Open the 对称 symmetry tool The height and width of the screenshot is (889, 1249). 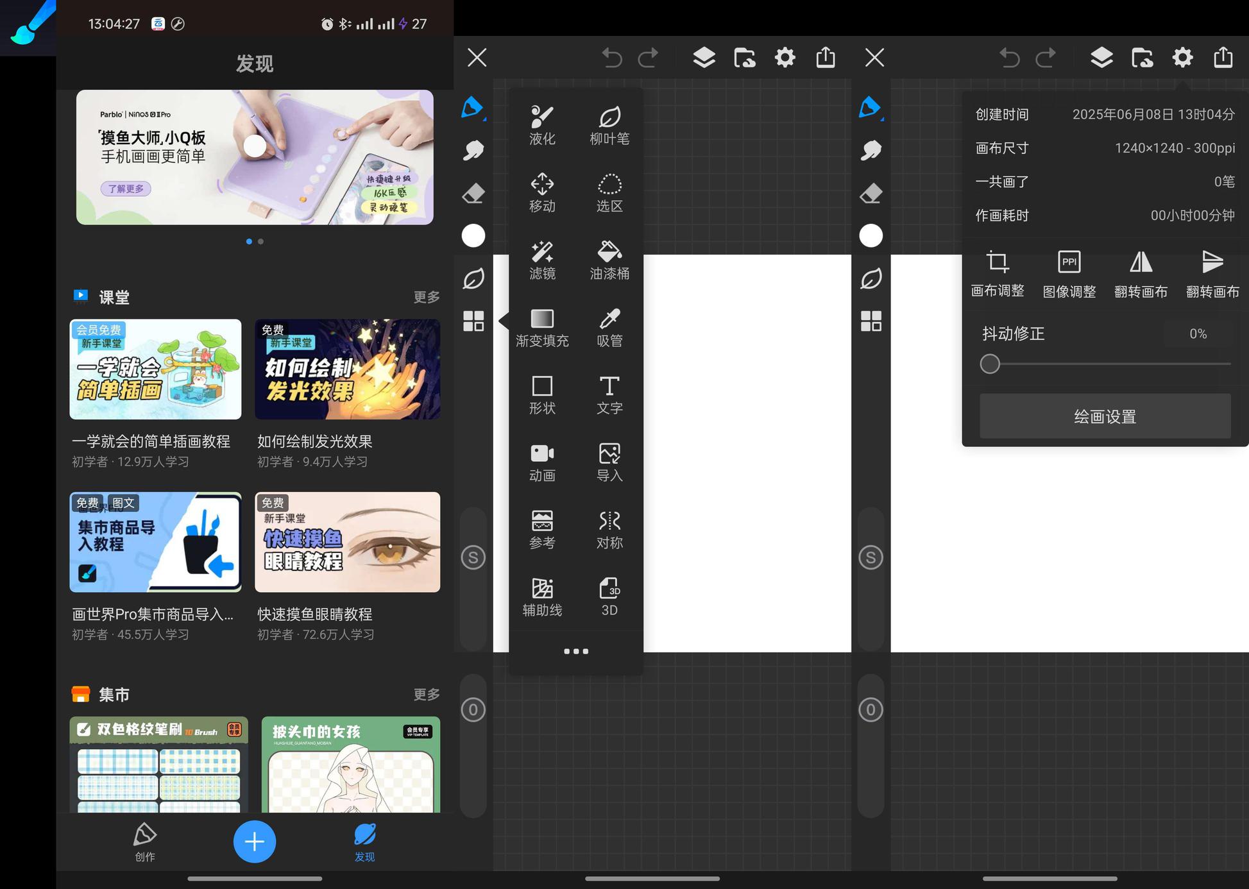point(609,530)
